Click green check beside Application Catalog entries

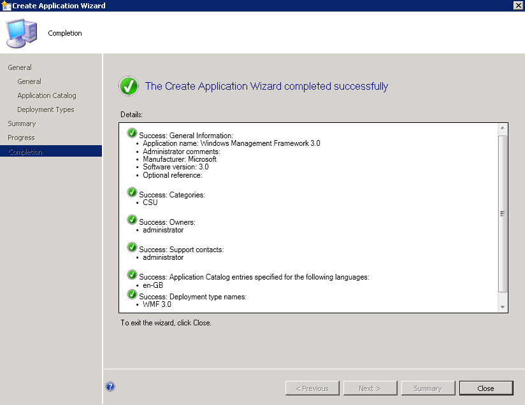[x=132, y=274]
